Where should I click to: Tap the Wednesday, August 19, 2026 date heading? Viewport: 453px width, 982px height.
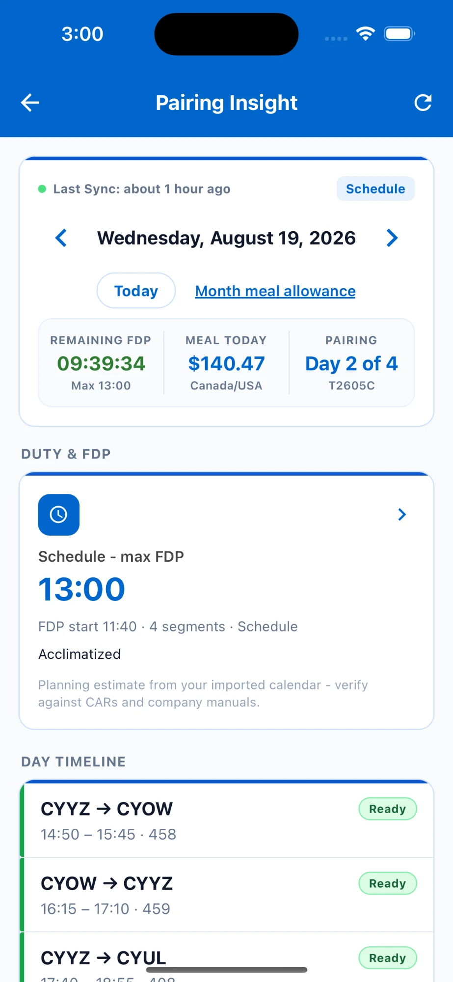pyautogui.click(x=226, y=238)
